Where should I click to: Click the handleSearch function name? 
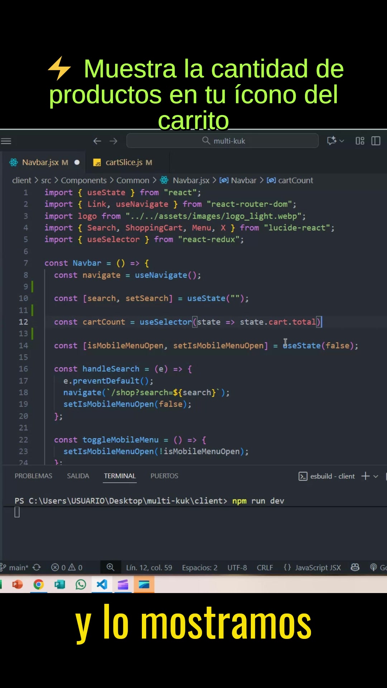[111, 369]
